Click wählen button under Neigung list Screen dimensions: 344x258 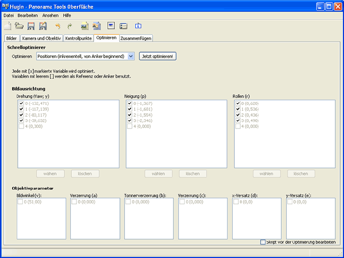pyautogui.click(x=158, y=174)
